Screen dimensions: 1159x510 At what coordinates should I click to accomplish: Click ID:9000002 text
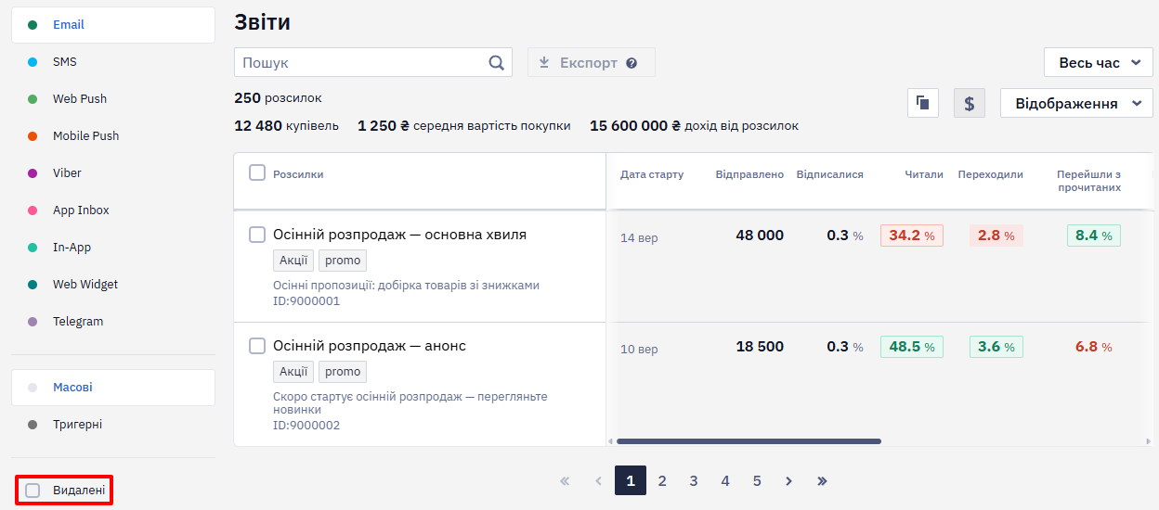tap(306, 426)
